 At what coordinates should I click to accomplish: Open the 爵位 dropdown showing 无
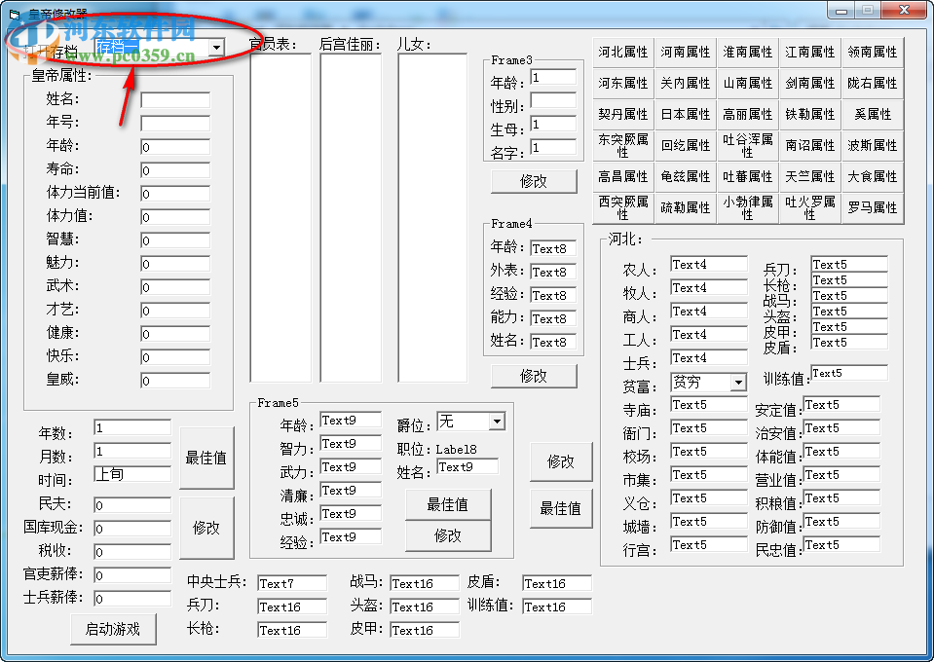pos(497,421)
